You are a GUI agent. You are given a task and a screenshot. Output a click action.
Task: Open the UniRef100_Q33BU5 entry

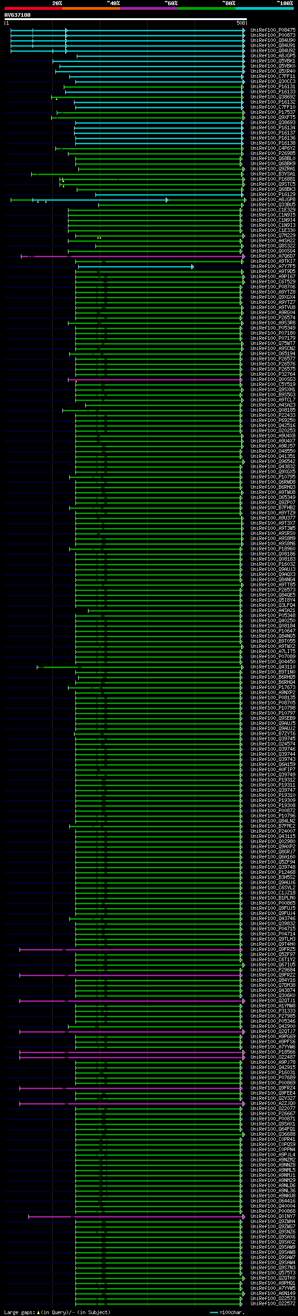(273, 205)
